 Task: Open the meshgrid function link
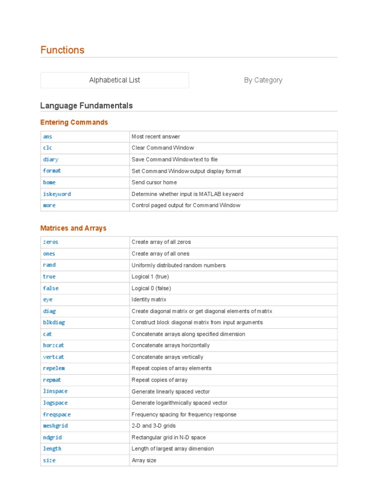pos(55,426)
